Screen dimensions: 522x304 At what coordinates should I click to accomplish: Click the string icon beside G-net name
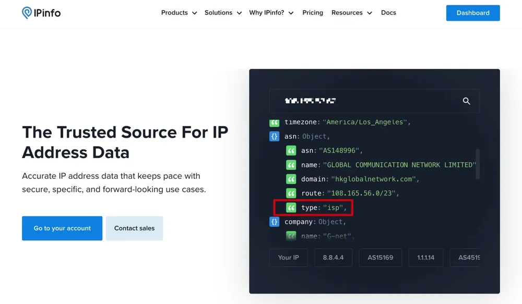click(291, 236)
